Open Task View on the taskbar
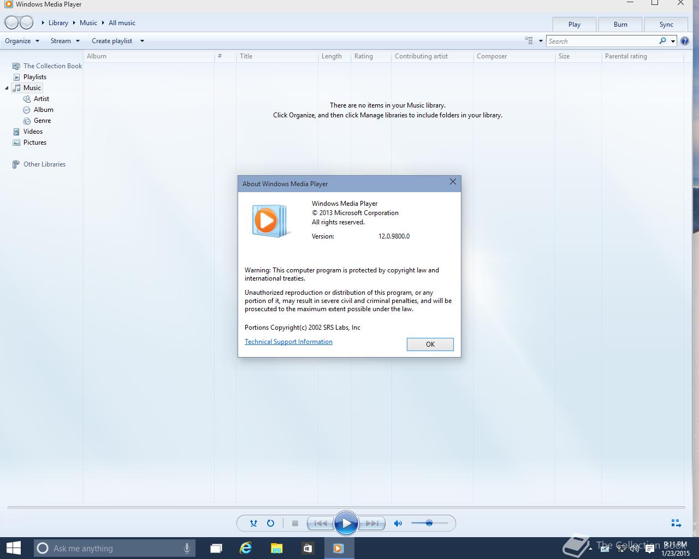This screenshot has width=699, height=559. click(x=216, y=548)
